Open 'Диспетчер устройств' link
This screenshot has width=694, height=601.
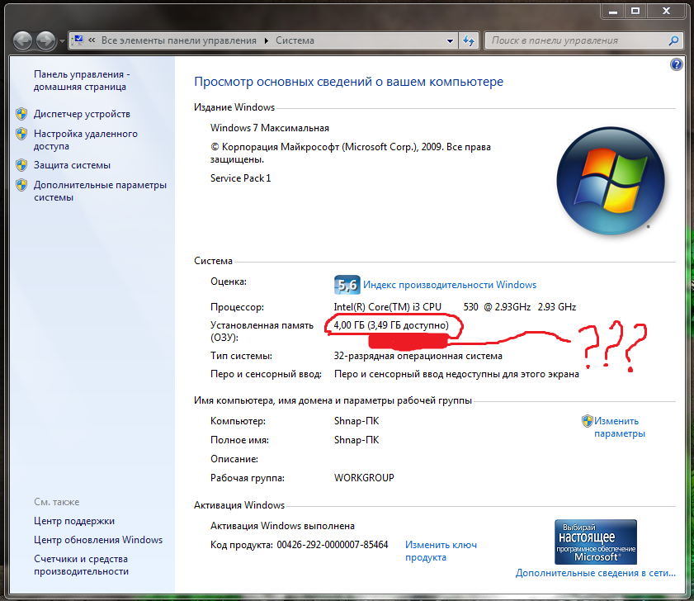[x=82, y=114]
